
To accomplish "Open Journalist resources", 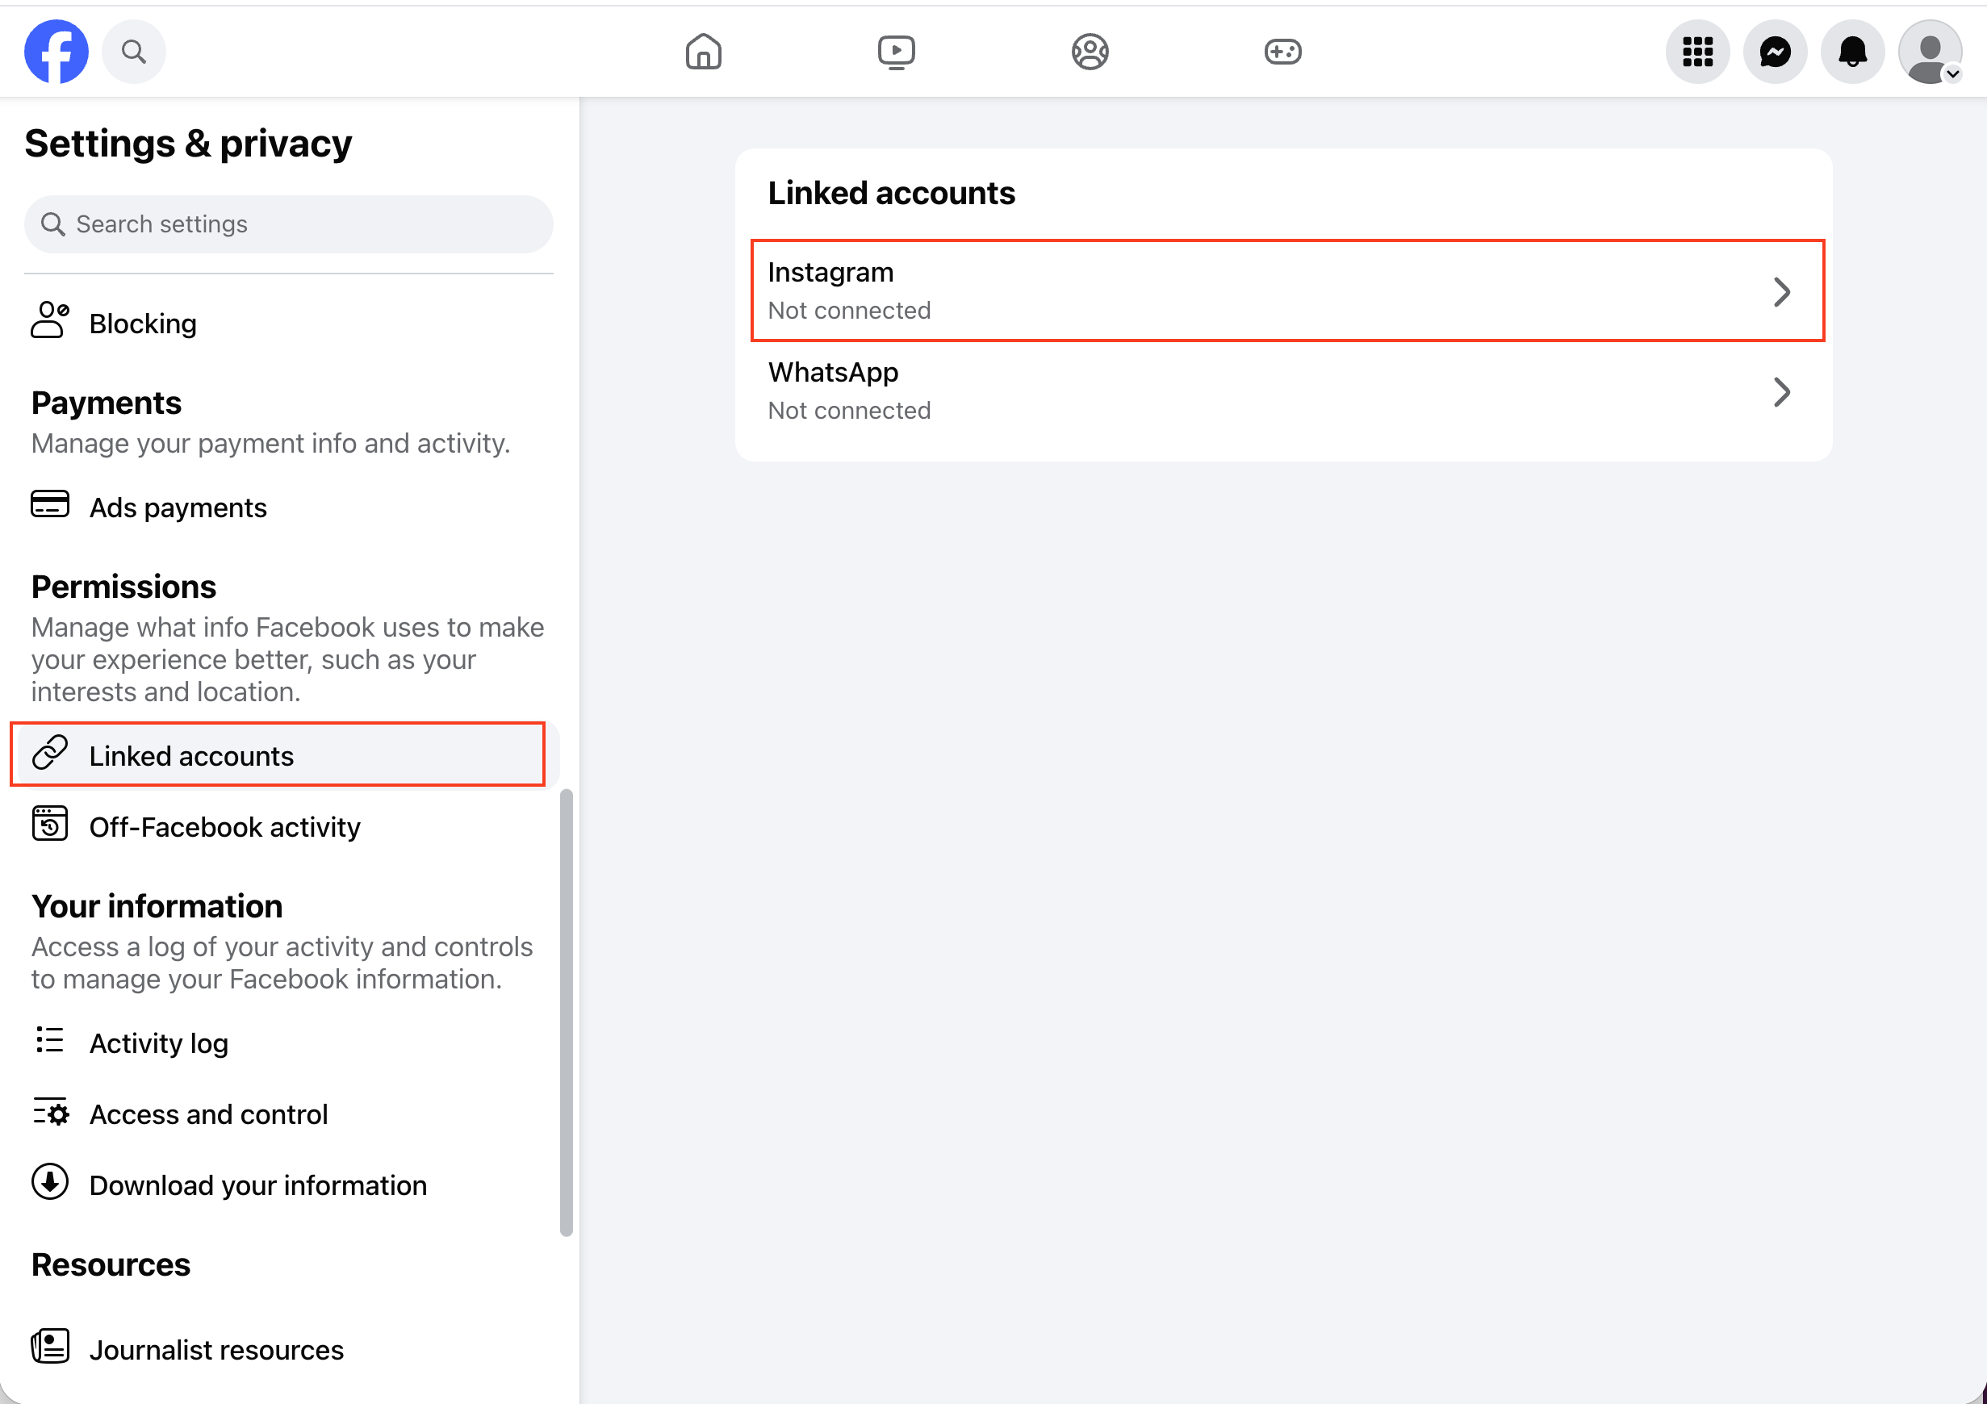I will pos(289,1349).
